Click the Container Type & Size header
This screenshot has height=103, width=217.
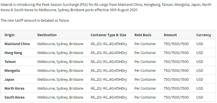coord(108,35)
